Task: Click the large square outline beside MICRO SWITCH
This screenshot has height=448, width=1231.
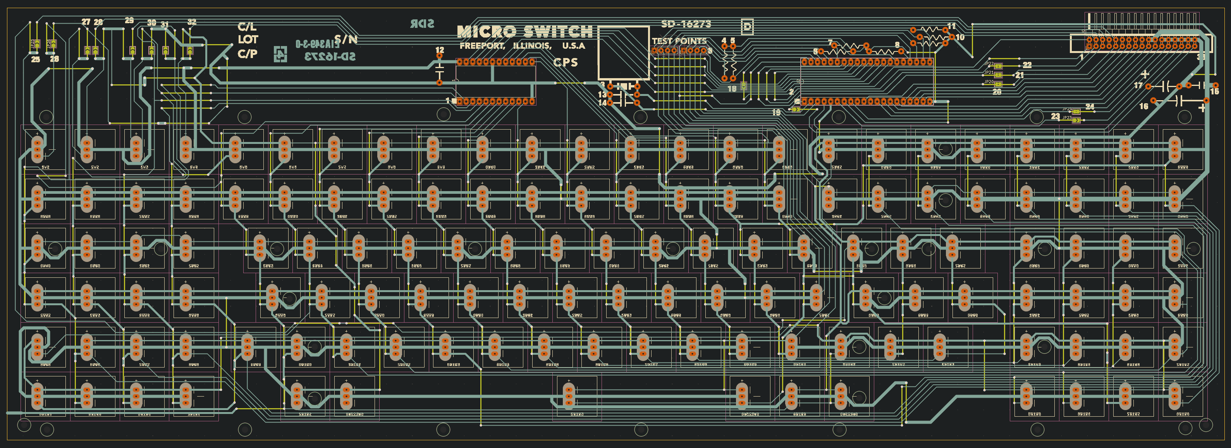Action: click(623, 53)
